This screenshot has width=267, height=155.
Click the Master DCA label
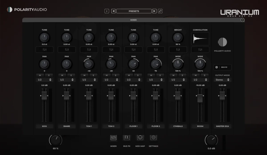click(x=222, y=126)
